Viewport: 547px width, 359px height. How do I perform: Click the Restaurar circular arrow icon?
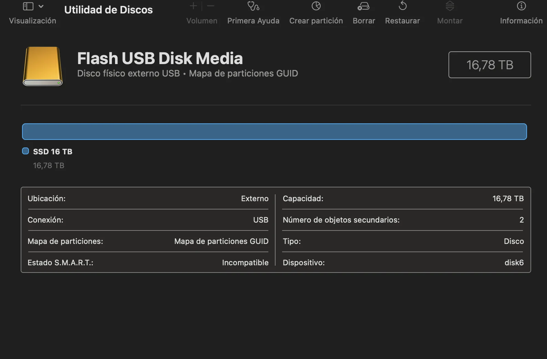coord(402,6)
